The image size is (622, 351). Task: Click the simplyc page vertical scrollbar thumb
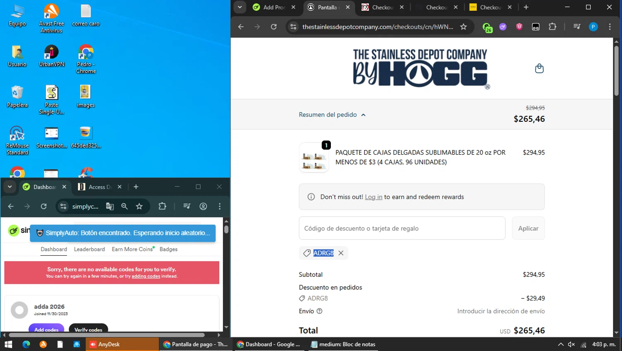click(x=226, y=229)
